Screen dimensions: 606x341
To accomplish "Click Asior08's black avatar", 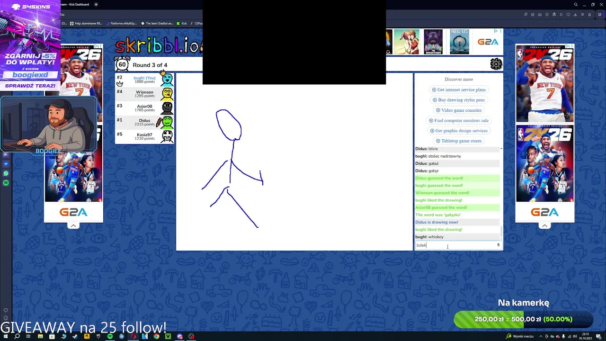I will click(167, 108).
